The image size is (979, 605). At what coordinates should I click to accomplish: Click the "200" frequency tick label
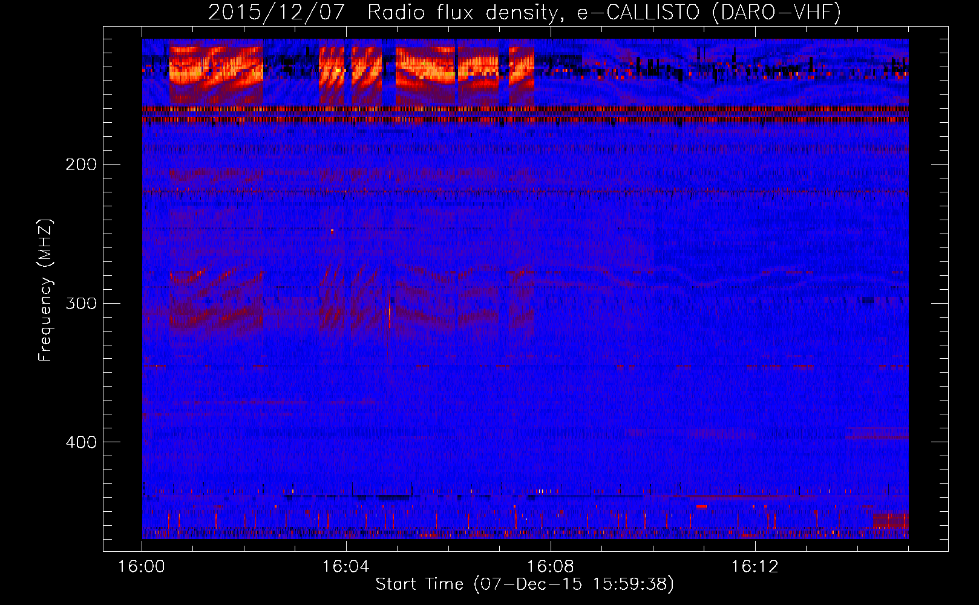click(x=81, y=165)
